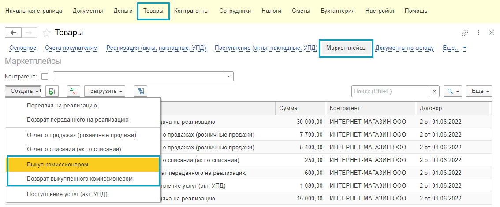
Task: Open the three-dot vertical options menu
Action: [478, 33]
